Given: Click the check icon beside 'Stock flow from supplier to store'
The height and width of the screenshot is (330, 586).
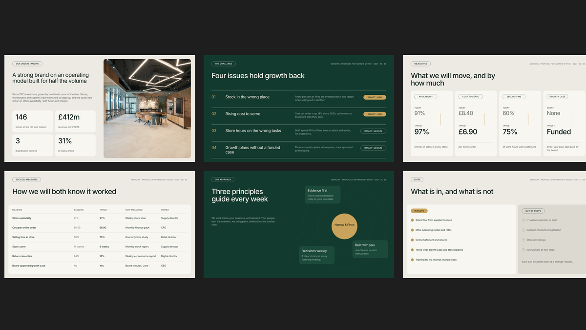Looking at the screenshot, I should 412,220.
